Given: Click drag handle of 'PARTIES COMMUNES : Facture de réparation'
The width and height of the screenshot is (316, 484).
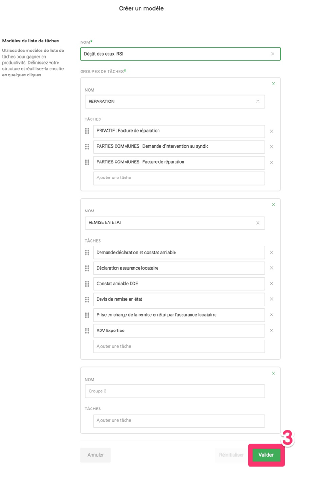Looking at the screenshot, I should point(87,162).
